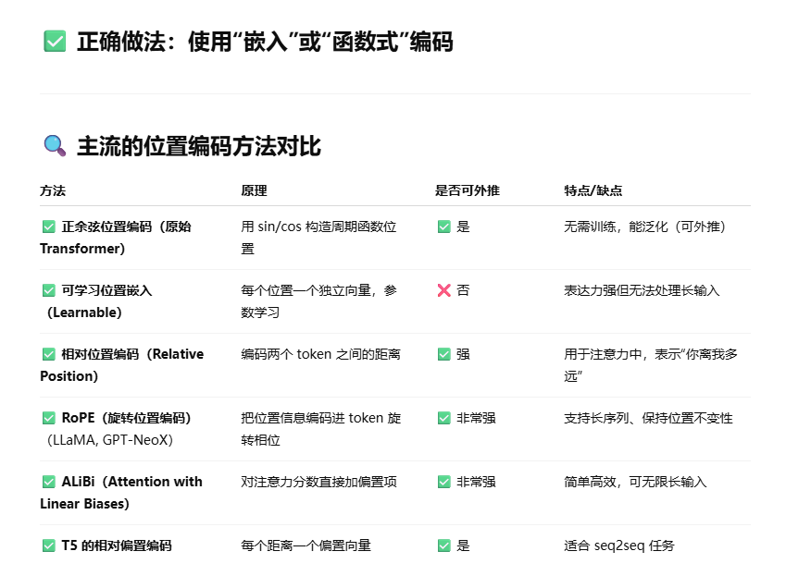786x576 pixels.
Task: Click text ALiBi（Attention with Linear Biases)
Action: click(x=121, y=493)
